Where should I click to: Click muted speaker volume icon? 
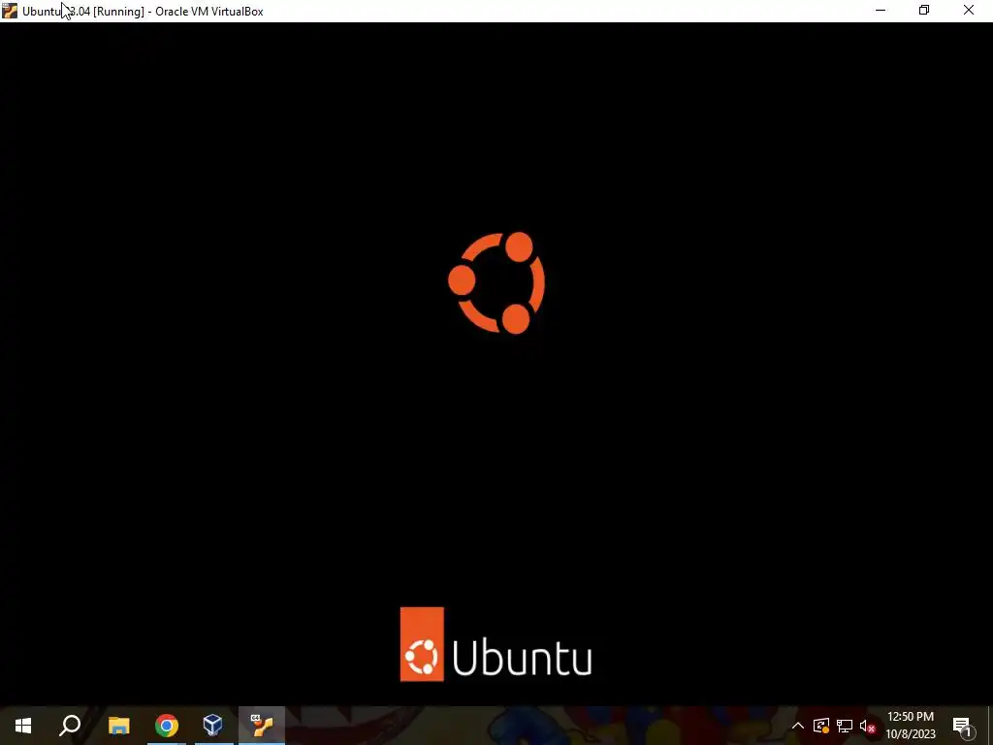(868, 726)
